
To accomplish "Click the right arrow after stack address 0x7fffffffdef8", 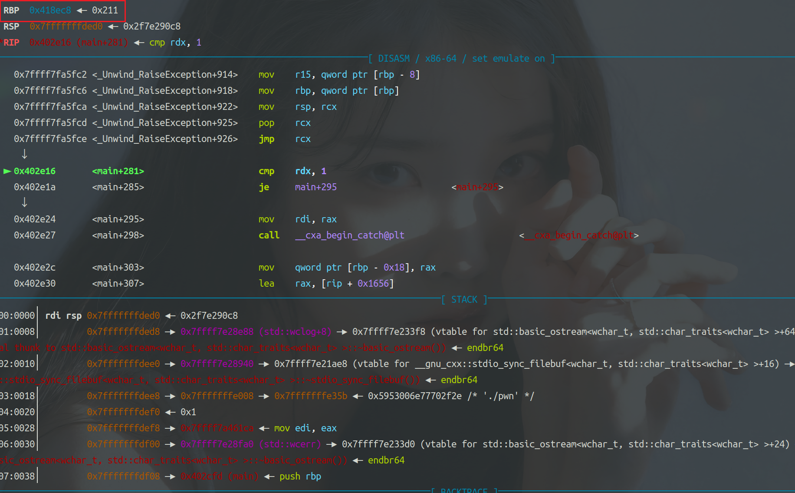I will click(170, 428).
